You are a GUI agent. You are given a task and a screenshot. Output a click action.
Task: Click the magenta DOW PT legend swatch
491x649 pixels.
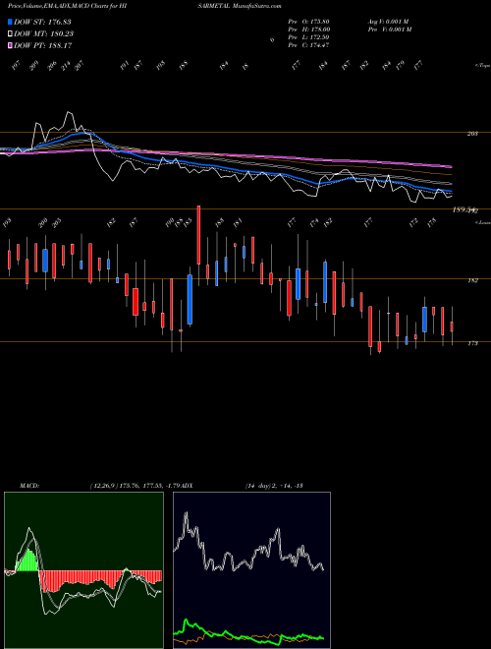click(x=10, y=46)
